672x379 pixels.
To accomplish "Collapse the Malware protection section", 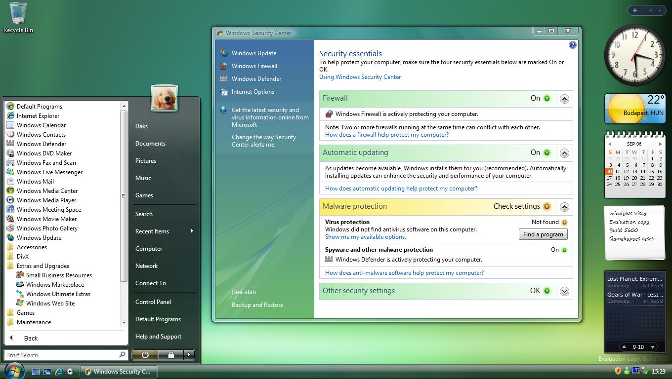I will point(564,207).
